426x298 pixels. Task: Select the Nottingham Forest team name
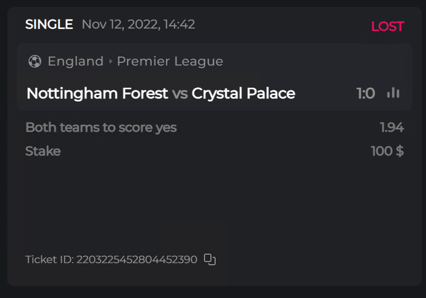[x=97, y=94]
